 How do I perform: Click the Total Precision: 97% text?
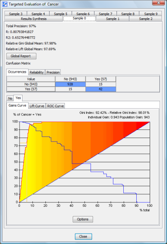coord(21,26)
